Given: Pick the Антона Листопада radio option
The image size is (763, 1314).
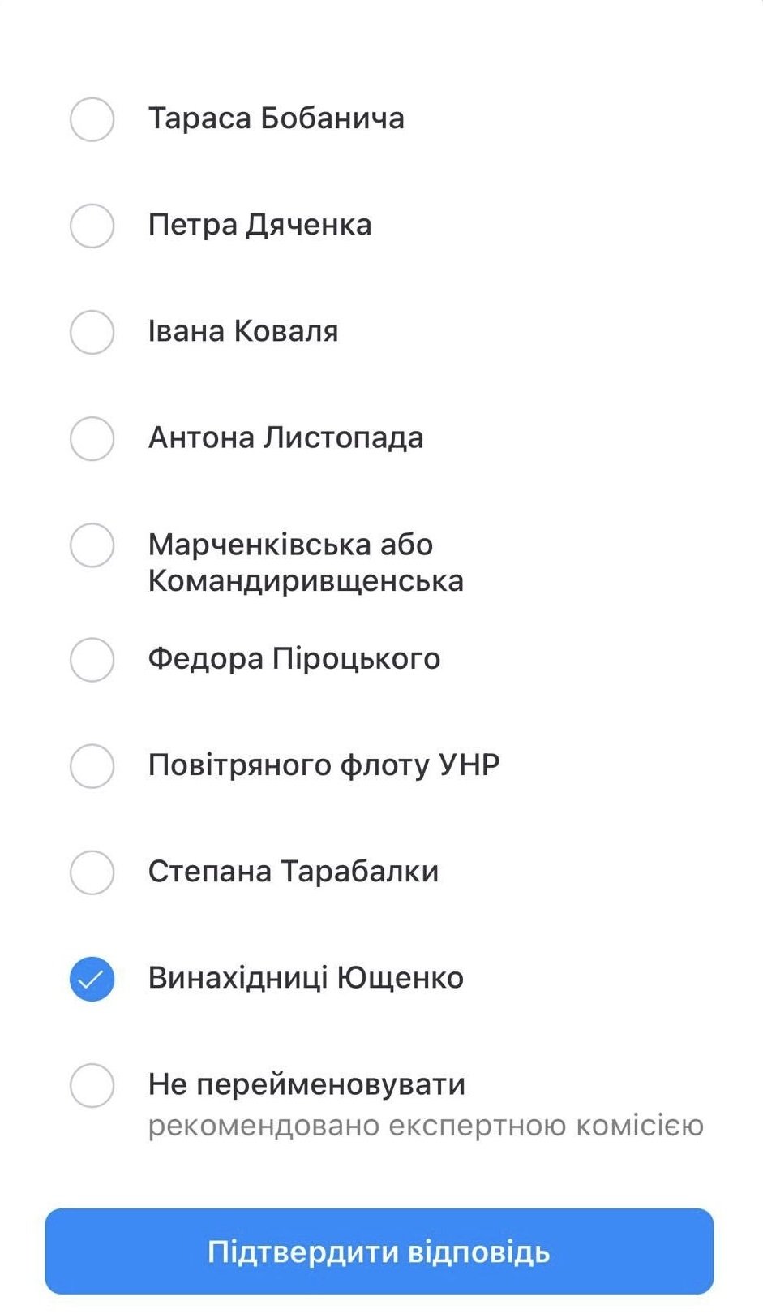Looking at the screenshot, I should click(92, 438).
